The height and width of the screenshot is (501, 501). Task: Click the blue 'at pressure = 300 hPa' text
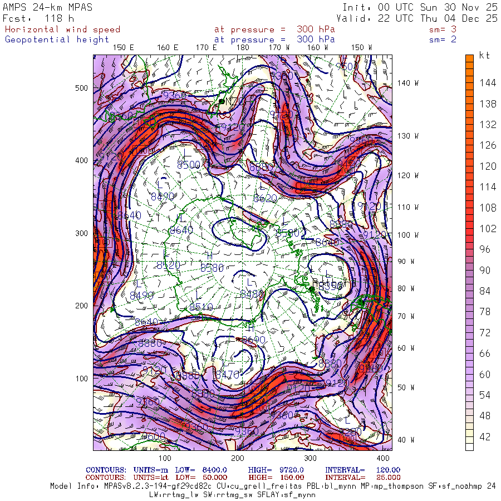pos(274,40)
